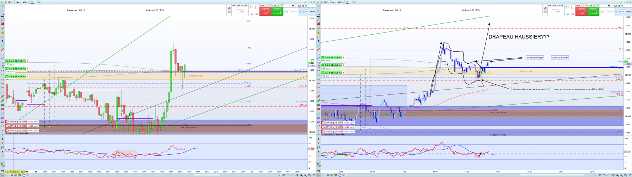Image resolution: width=632 pixels, height=177 pixels.
Task: Click the Achat O.F. label on the 15m chart
Action: [x=276, y=6]
